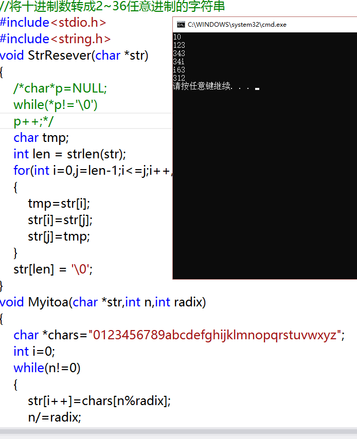Click cmd window title C:\WINDOWS\system32\cmd.exe
357x439 pixels.
coord(237,25)
